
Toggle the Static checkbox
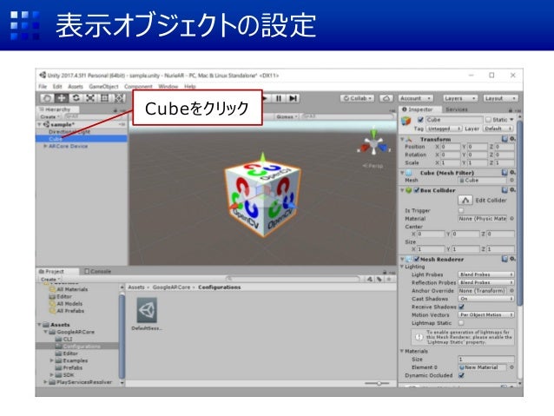pos(488,120)
